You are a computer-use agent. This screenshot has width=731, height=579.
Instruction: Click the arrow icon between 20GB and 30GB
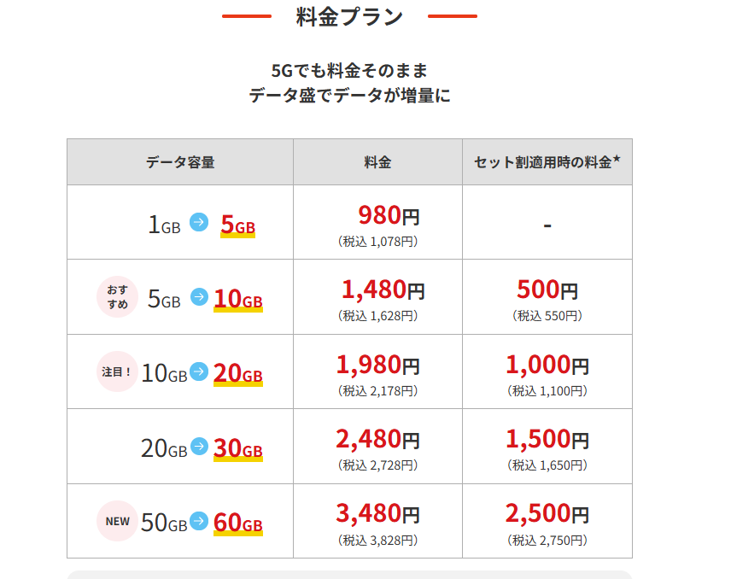(199, 447)
